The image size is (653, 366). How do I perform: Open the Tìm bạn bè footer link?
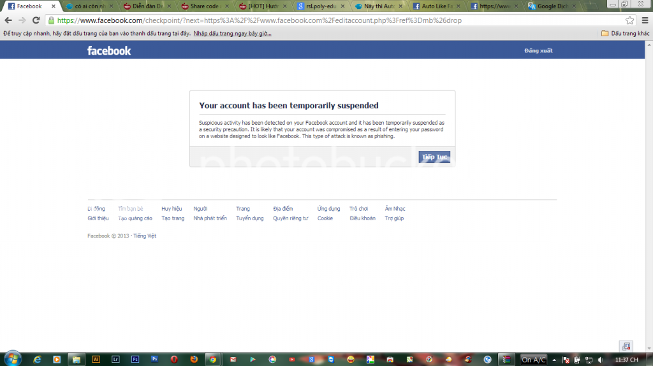pyautogui.click(x=130, y=209)
